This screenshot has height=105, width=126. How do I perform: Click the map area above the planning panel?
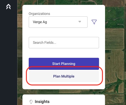coord(61,2)
